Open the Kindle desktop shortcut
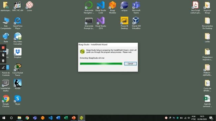The width and height of the screenshot is (216, 121). 18,84
